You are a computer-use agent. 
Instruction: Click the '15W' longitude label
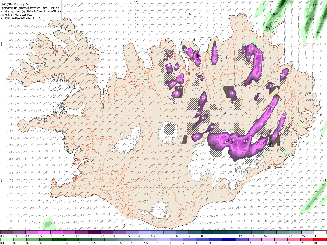coord(271,1)
